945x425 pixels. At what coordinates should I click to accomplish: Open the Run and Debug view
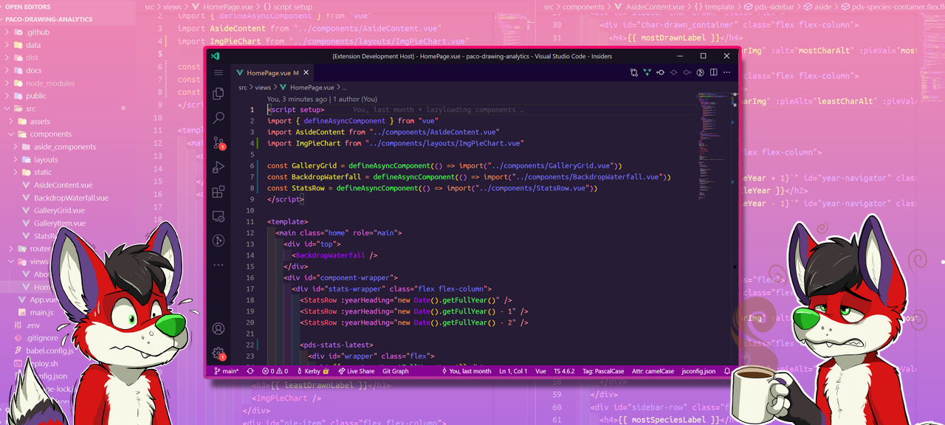(x=218, y=167)
